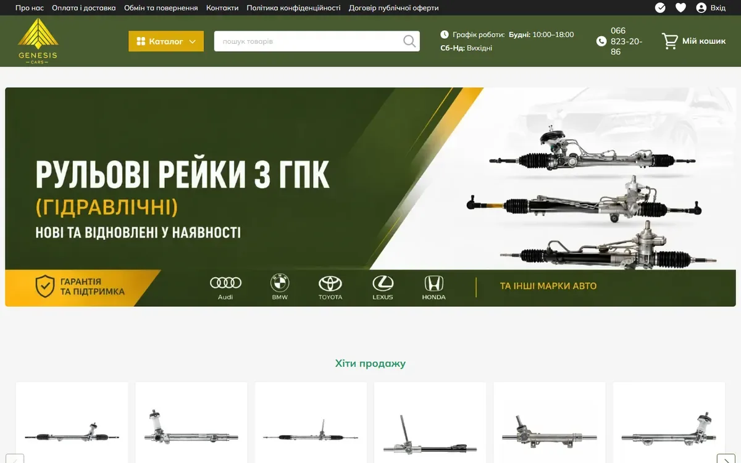Click the Будні: 10:00–18:00 schedule text
Viewport: 741px width, 463px height.
(542, 35)
